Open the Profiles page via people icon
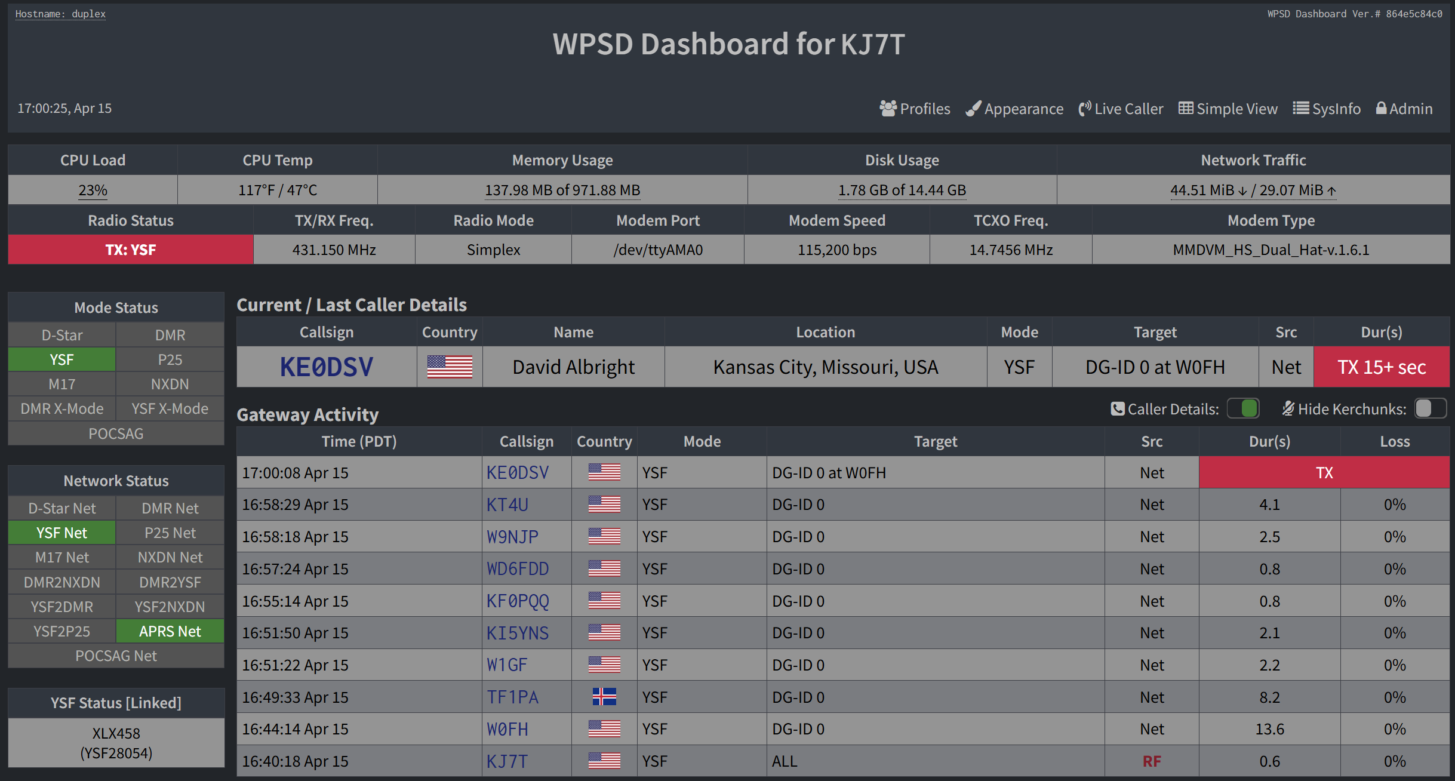This screenshot has height=781, width=1455. click(888, 108)
